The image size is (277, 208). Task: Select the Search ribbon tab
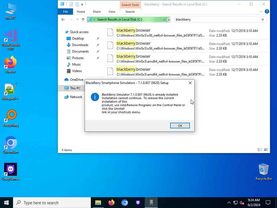[130, 12]
